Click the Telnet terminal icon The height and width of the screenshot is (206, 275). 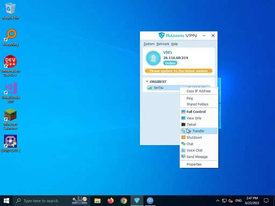tap(183, 124)
